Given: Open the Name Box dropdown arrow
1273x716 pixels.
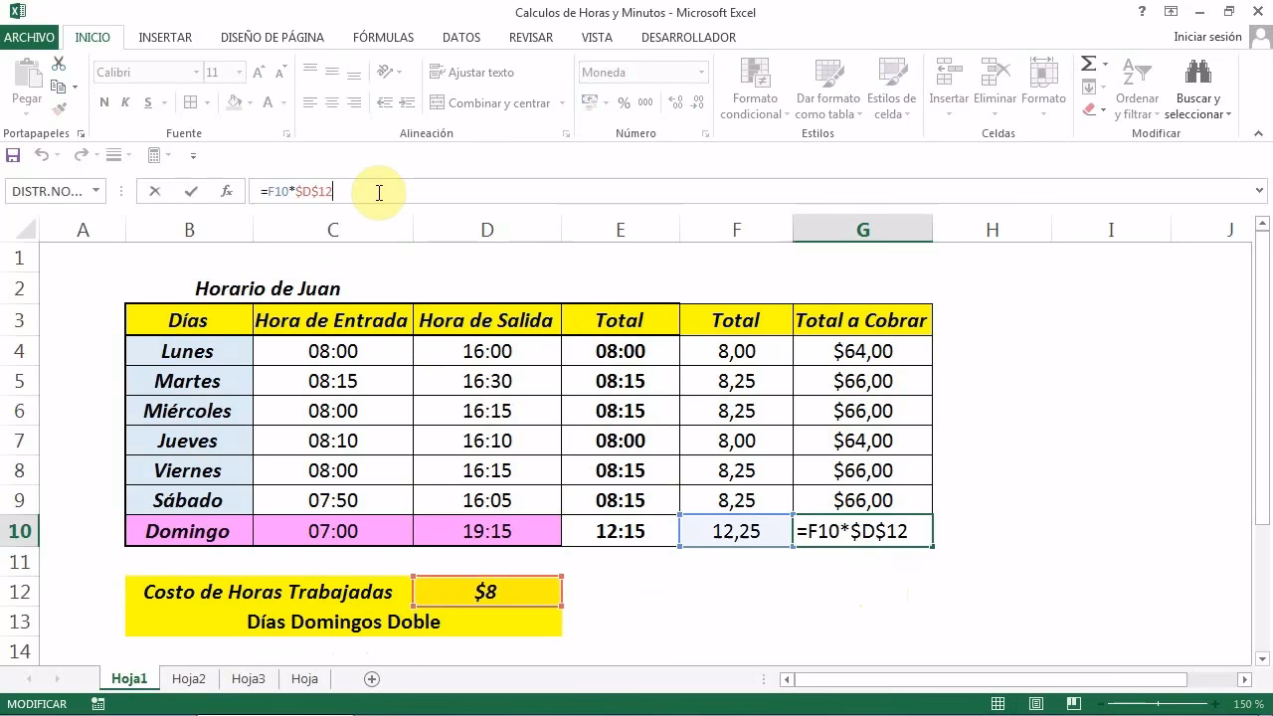Looking at the screenshot, I should (96, 191).
